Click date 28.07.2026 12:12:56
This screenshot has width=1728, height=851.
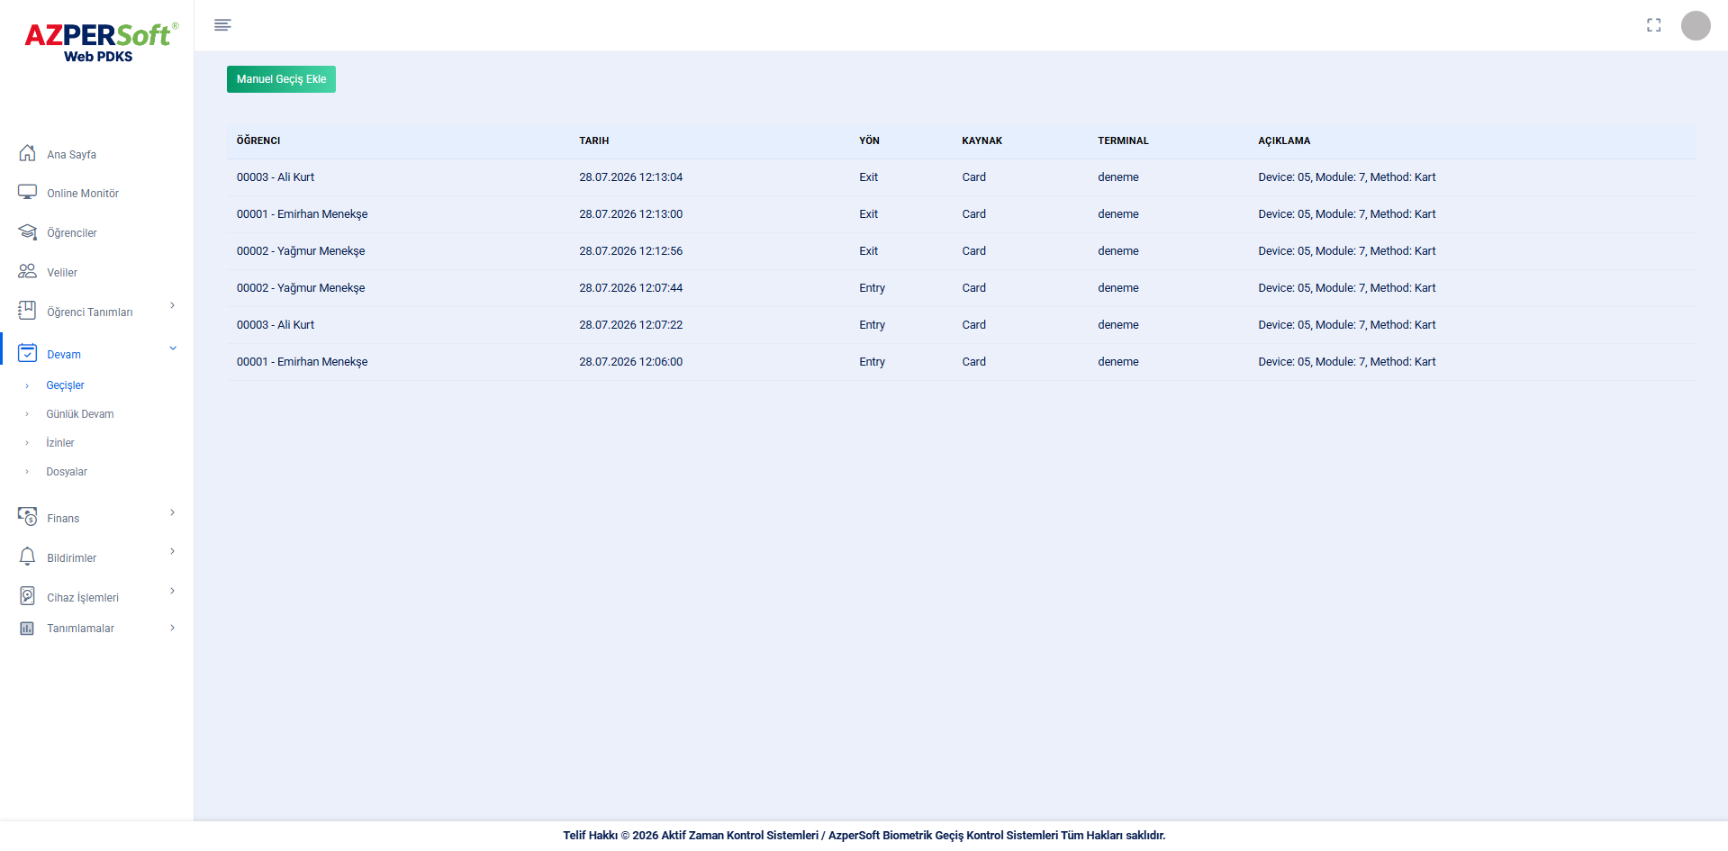coord(630,251)
